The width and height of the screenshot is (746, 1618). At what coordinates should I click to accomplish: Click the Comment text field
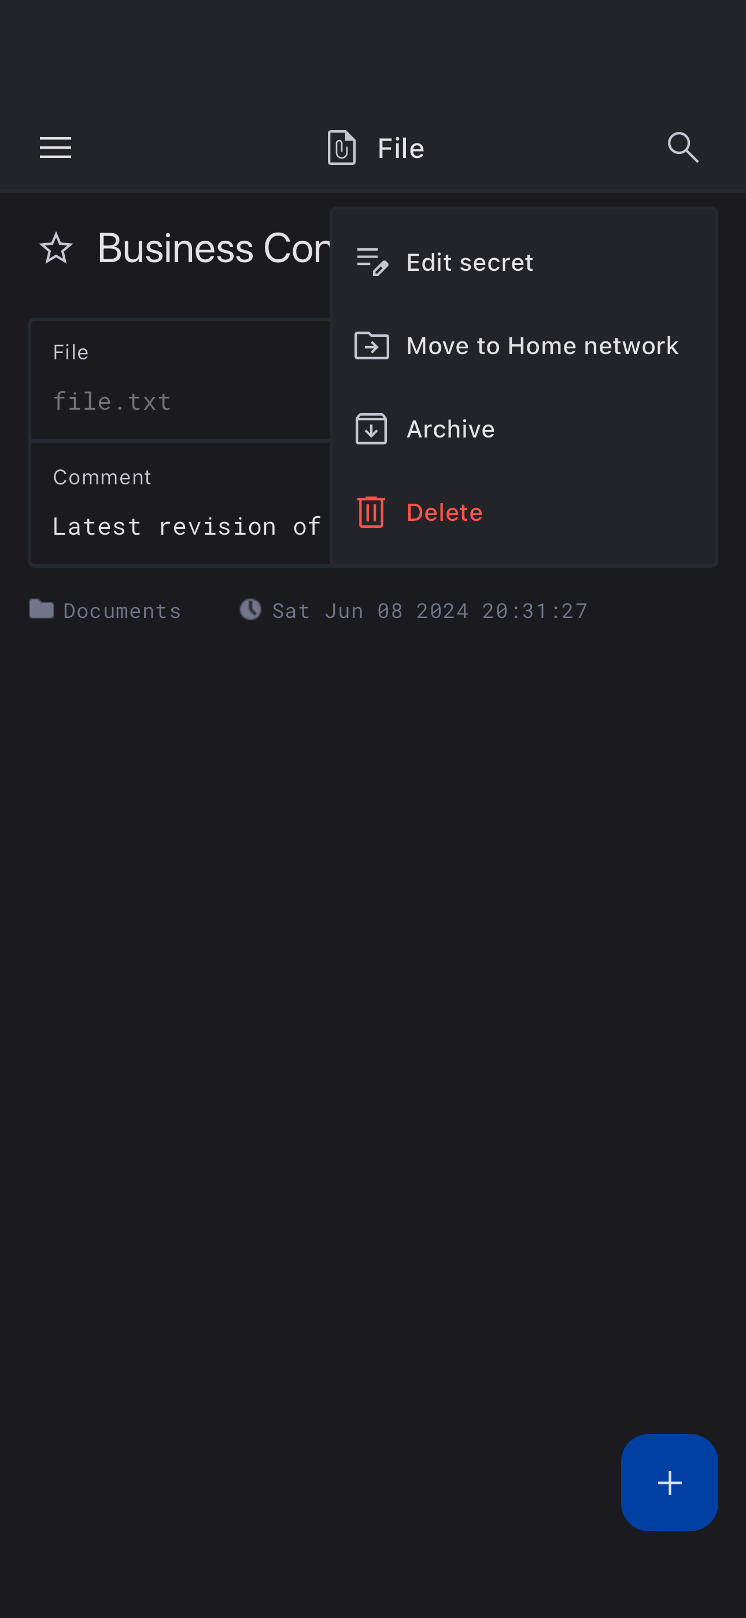point(180,503)
